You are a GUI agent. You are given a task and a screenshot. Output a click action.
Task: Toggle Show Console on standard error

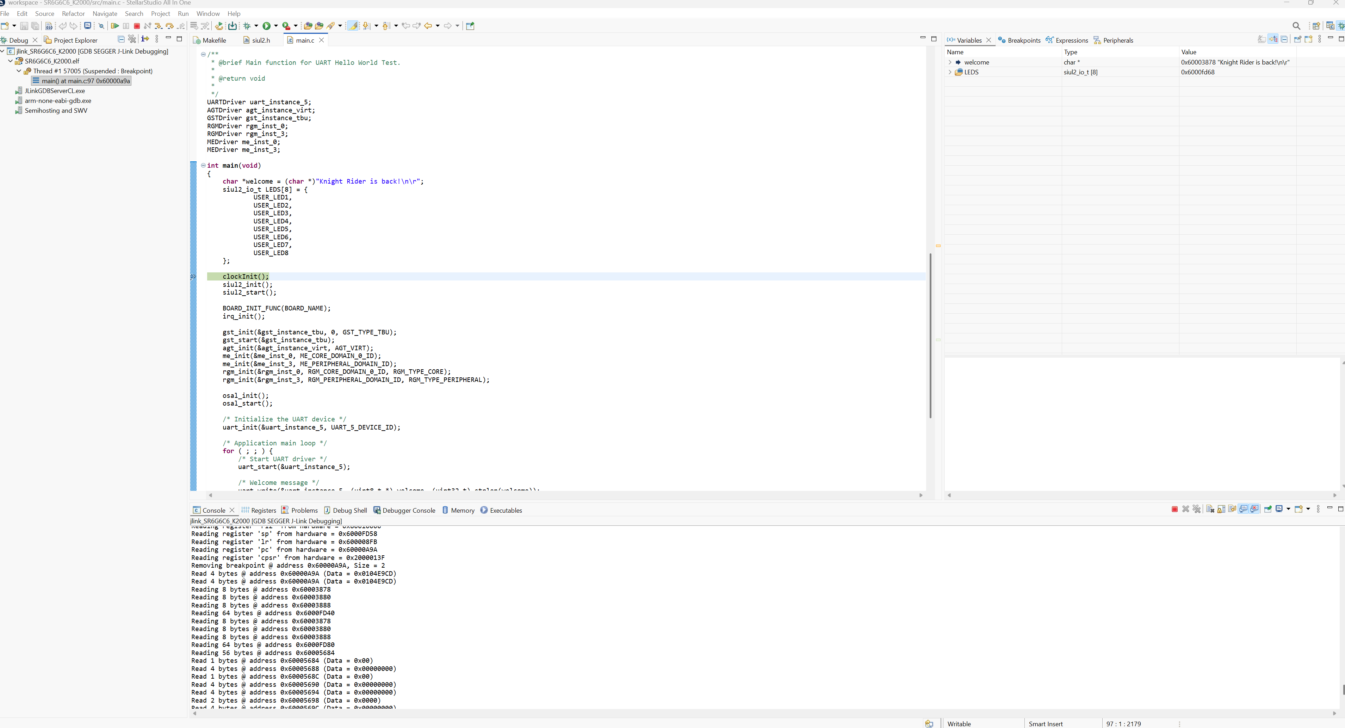pyautogui.click(x=1254, y=509)
